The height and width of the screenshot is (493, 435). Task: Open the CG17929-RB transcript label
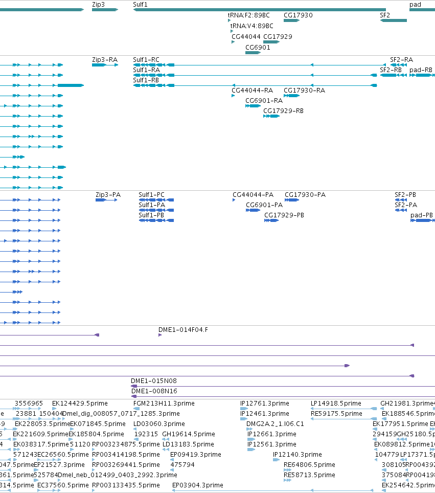click(x=283, y=110)
